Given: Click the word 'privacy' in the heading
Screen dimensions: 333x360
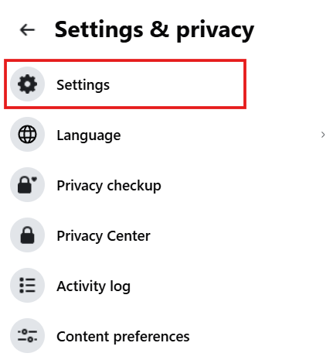Looking at the screenshot, I should (216, 31).
